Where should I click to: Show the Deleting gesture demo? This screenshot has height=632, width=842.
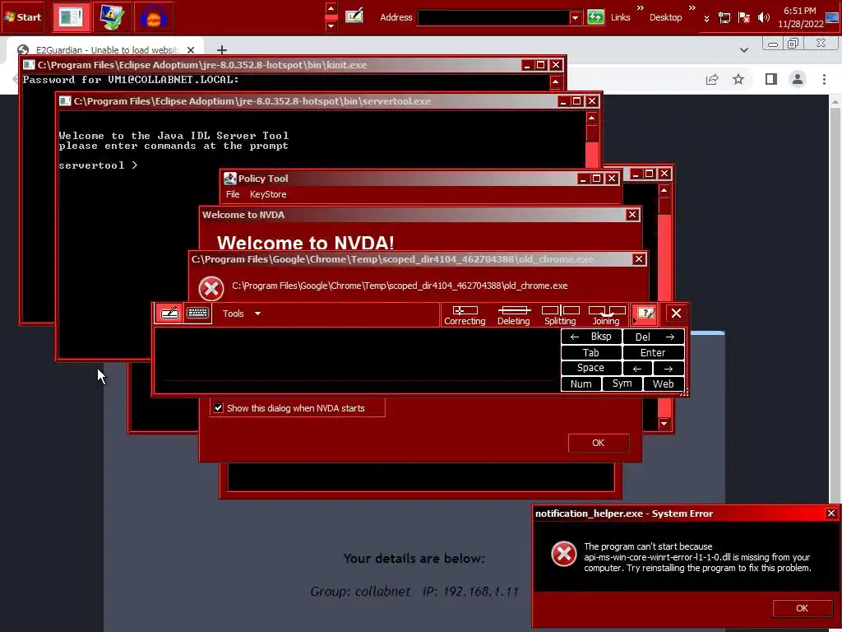(513, 315)
